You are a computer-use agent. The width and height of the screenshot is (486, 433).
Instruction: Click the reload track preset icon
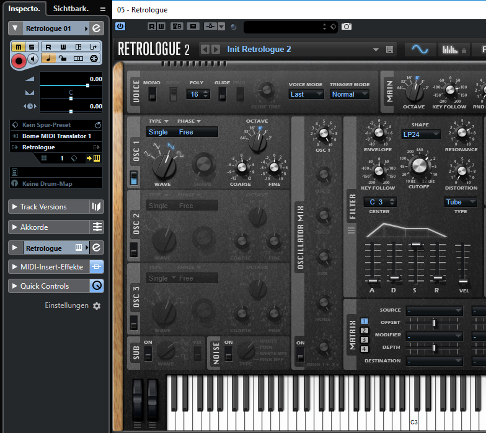pos(98,125)
